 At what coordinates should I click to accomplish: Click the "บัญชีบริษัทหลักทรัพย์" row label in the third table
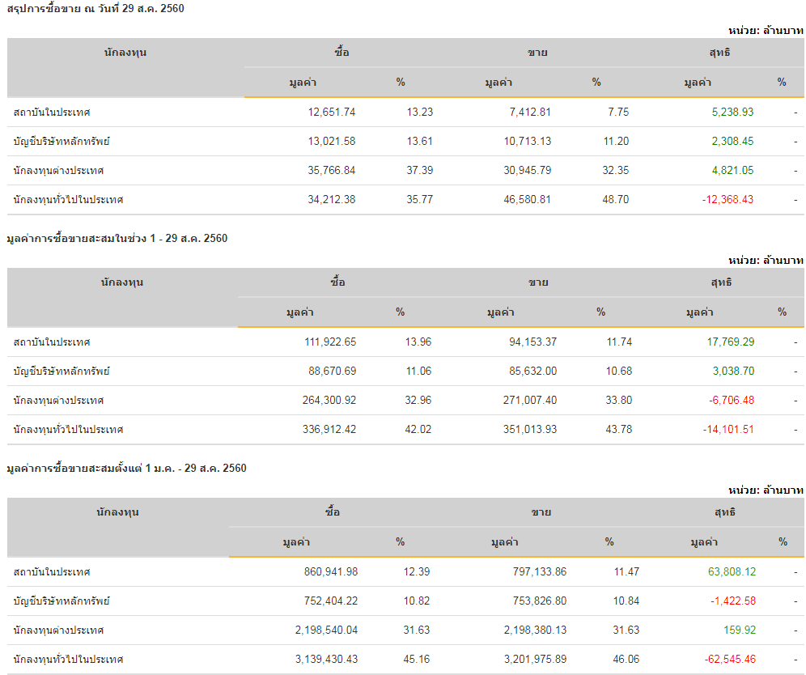pyautogui.click(x=62, y=601)
